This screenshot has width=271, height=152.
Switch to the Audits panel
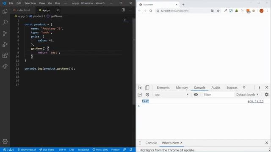pyautogui.click(x=216, y=87)
